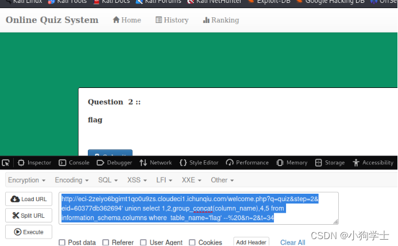Click the cloud download icon on Load URL
The height and width of the screenshot is (246, 398).
click(15, 199)
